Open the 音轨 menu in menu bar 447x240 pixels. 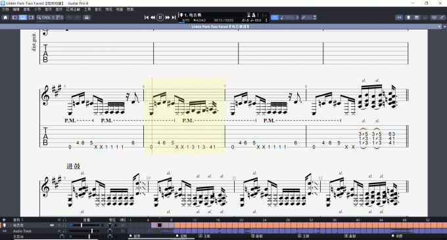(26, 9)
